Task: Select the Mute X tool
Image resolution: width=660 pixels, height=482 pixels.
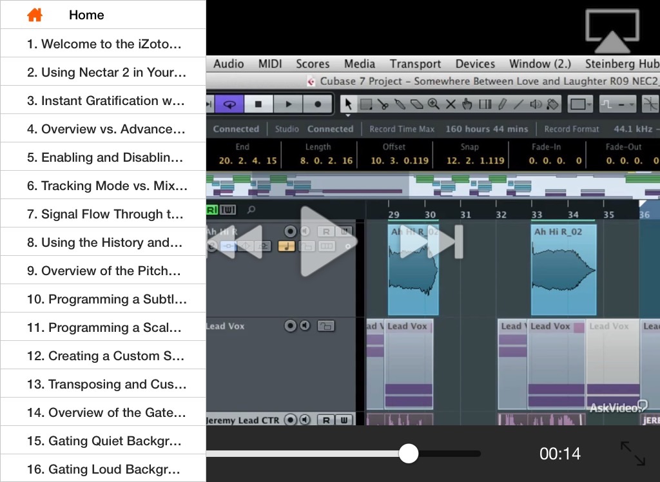Action: coord(451,104)
